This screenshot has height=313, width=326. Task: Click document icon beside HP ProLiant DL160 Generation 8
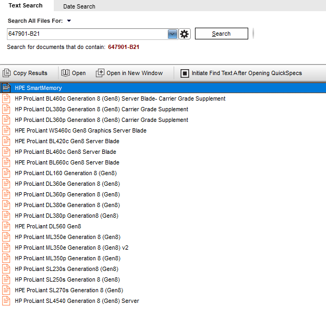(7, 173)
